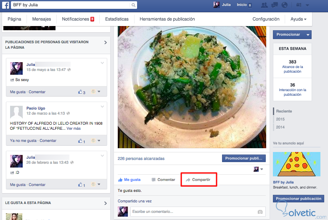Click the Facebook logo icon
Image resolution: width=328 pixels, height=220 pixels.
5,5
